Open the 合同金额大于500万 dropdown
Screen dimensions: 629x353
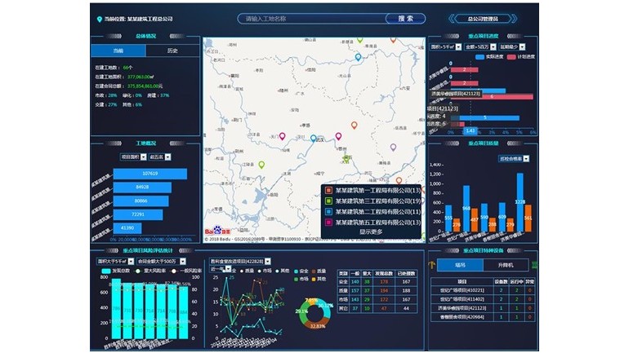(x=161, y=262)
